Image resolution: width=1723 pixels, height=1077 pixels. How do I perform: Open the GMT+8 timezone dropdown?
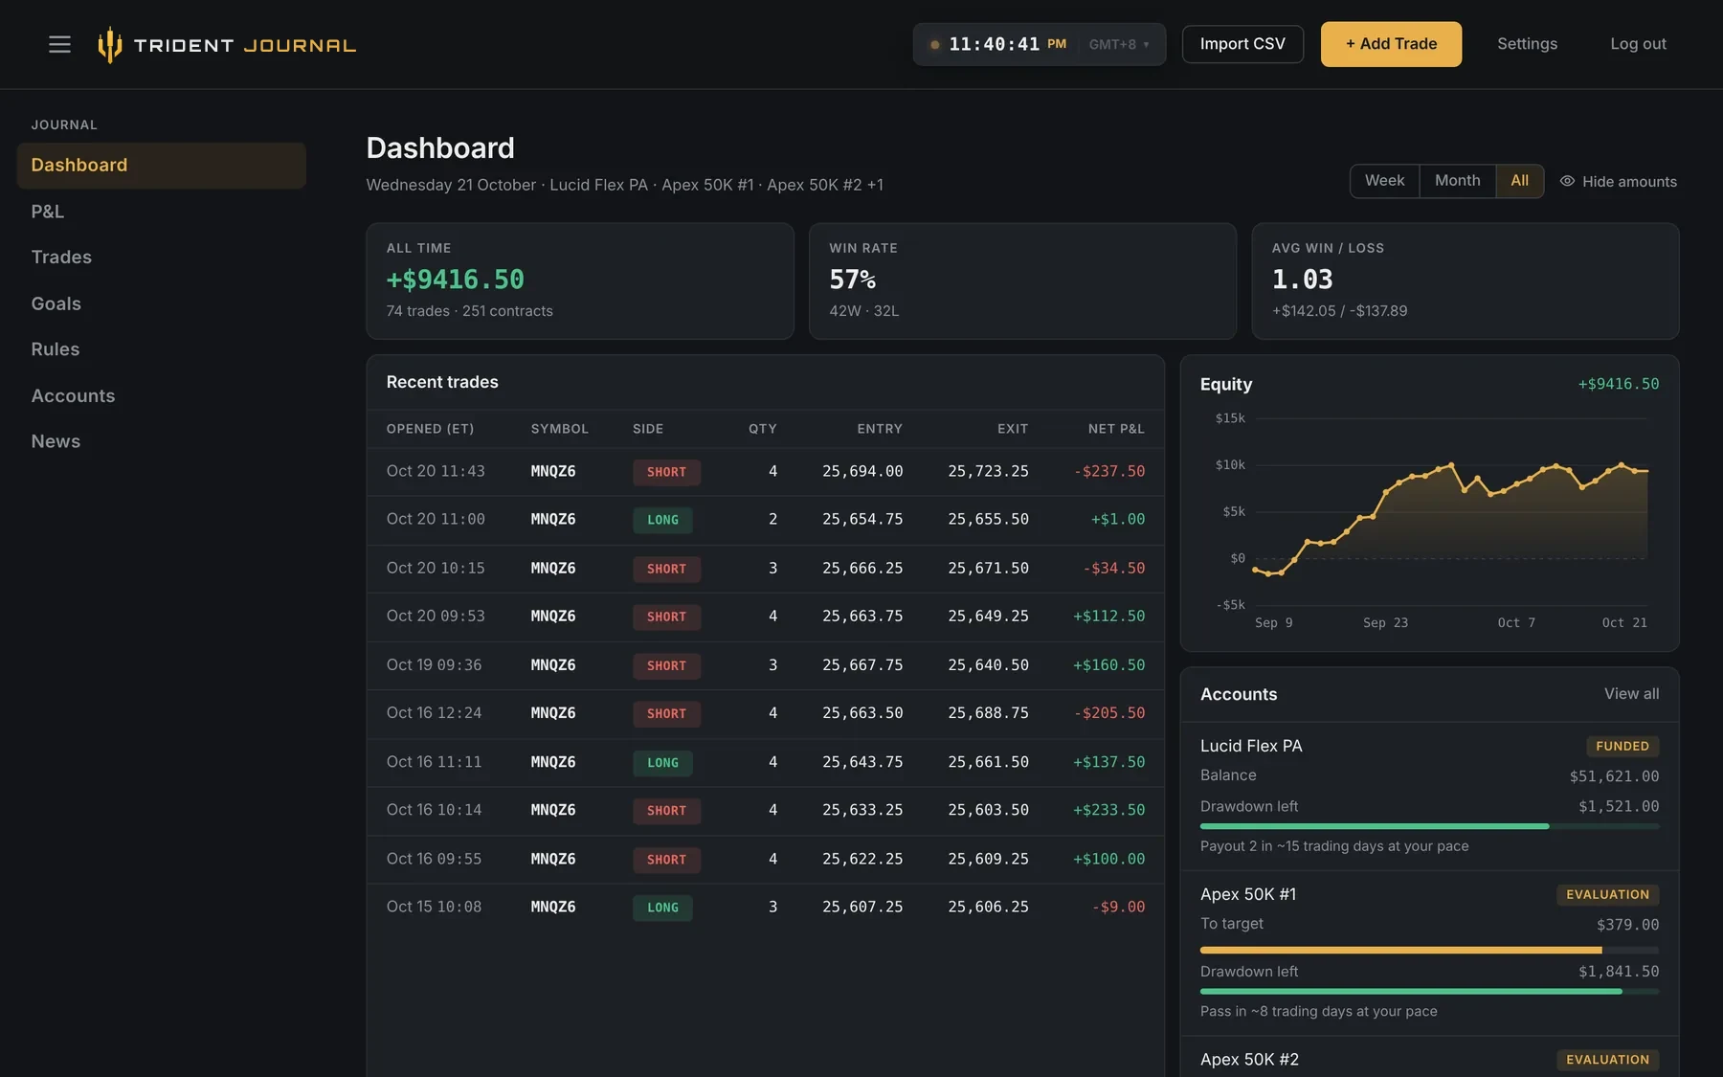1118,44
